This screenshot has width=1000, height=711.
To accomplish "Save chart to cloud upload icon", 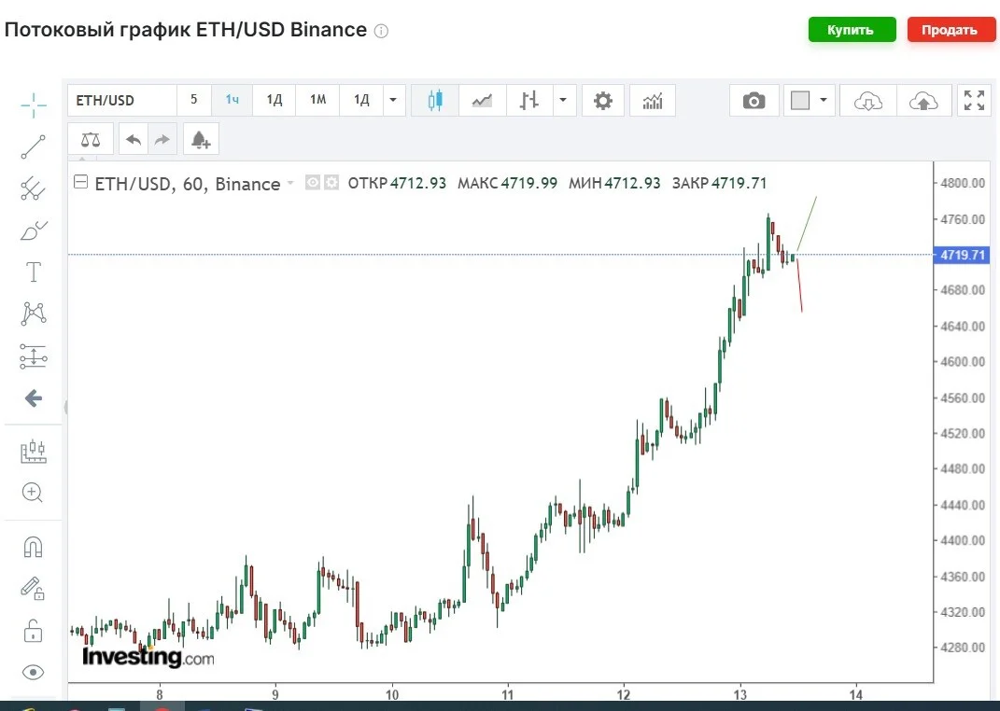I will click(x=923, y=101).
